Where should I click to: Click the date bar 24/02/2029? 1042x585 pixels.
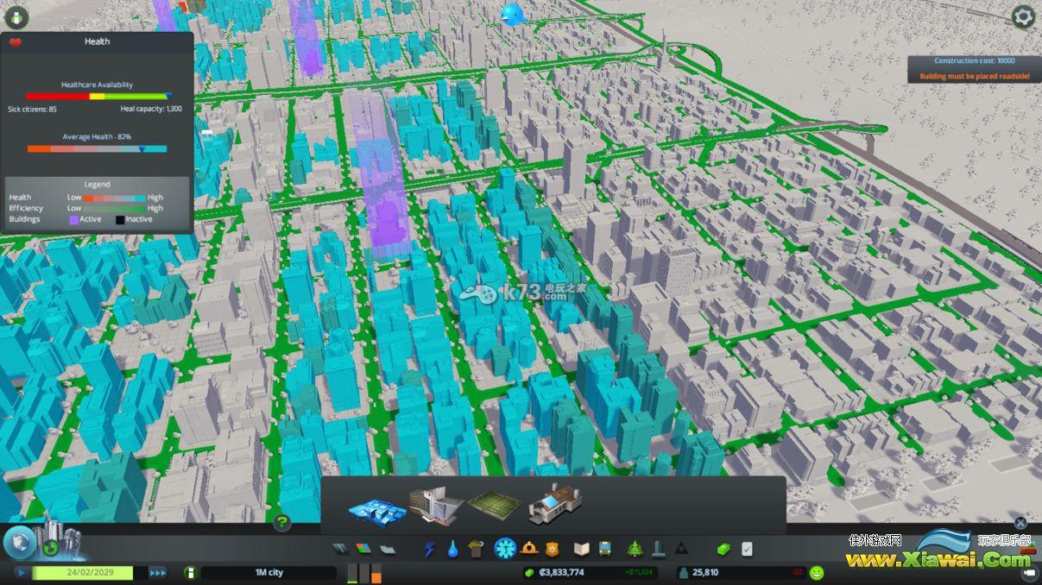(83, 572)
